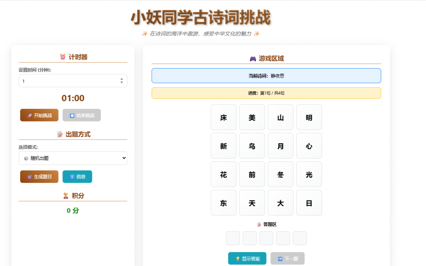Click the minutes field stepper arrows
This screenshot has height=266, width=426.
(x=121, y=81)
